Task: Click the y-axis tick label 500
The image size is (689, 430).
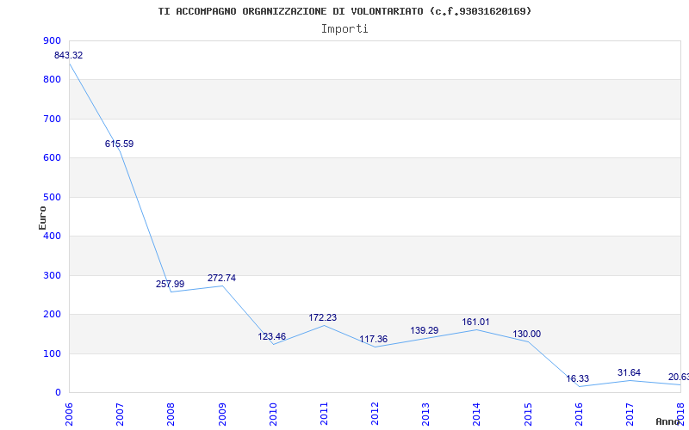Action: [x=52, y=197]
